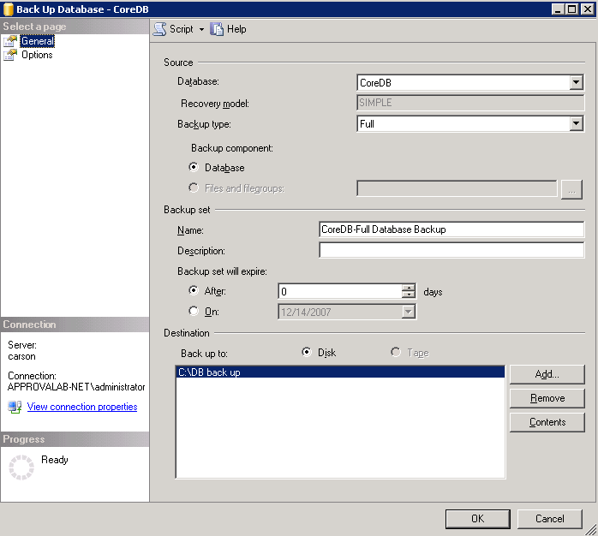Select C:\DB back up destination entry
The height and width of the screenshot is (536, 598).
pos(340,372)
